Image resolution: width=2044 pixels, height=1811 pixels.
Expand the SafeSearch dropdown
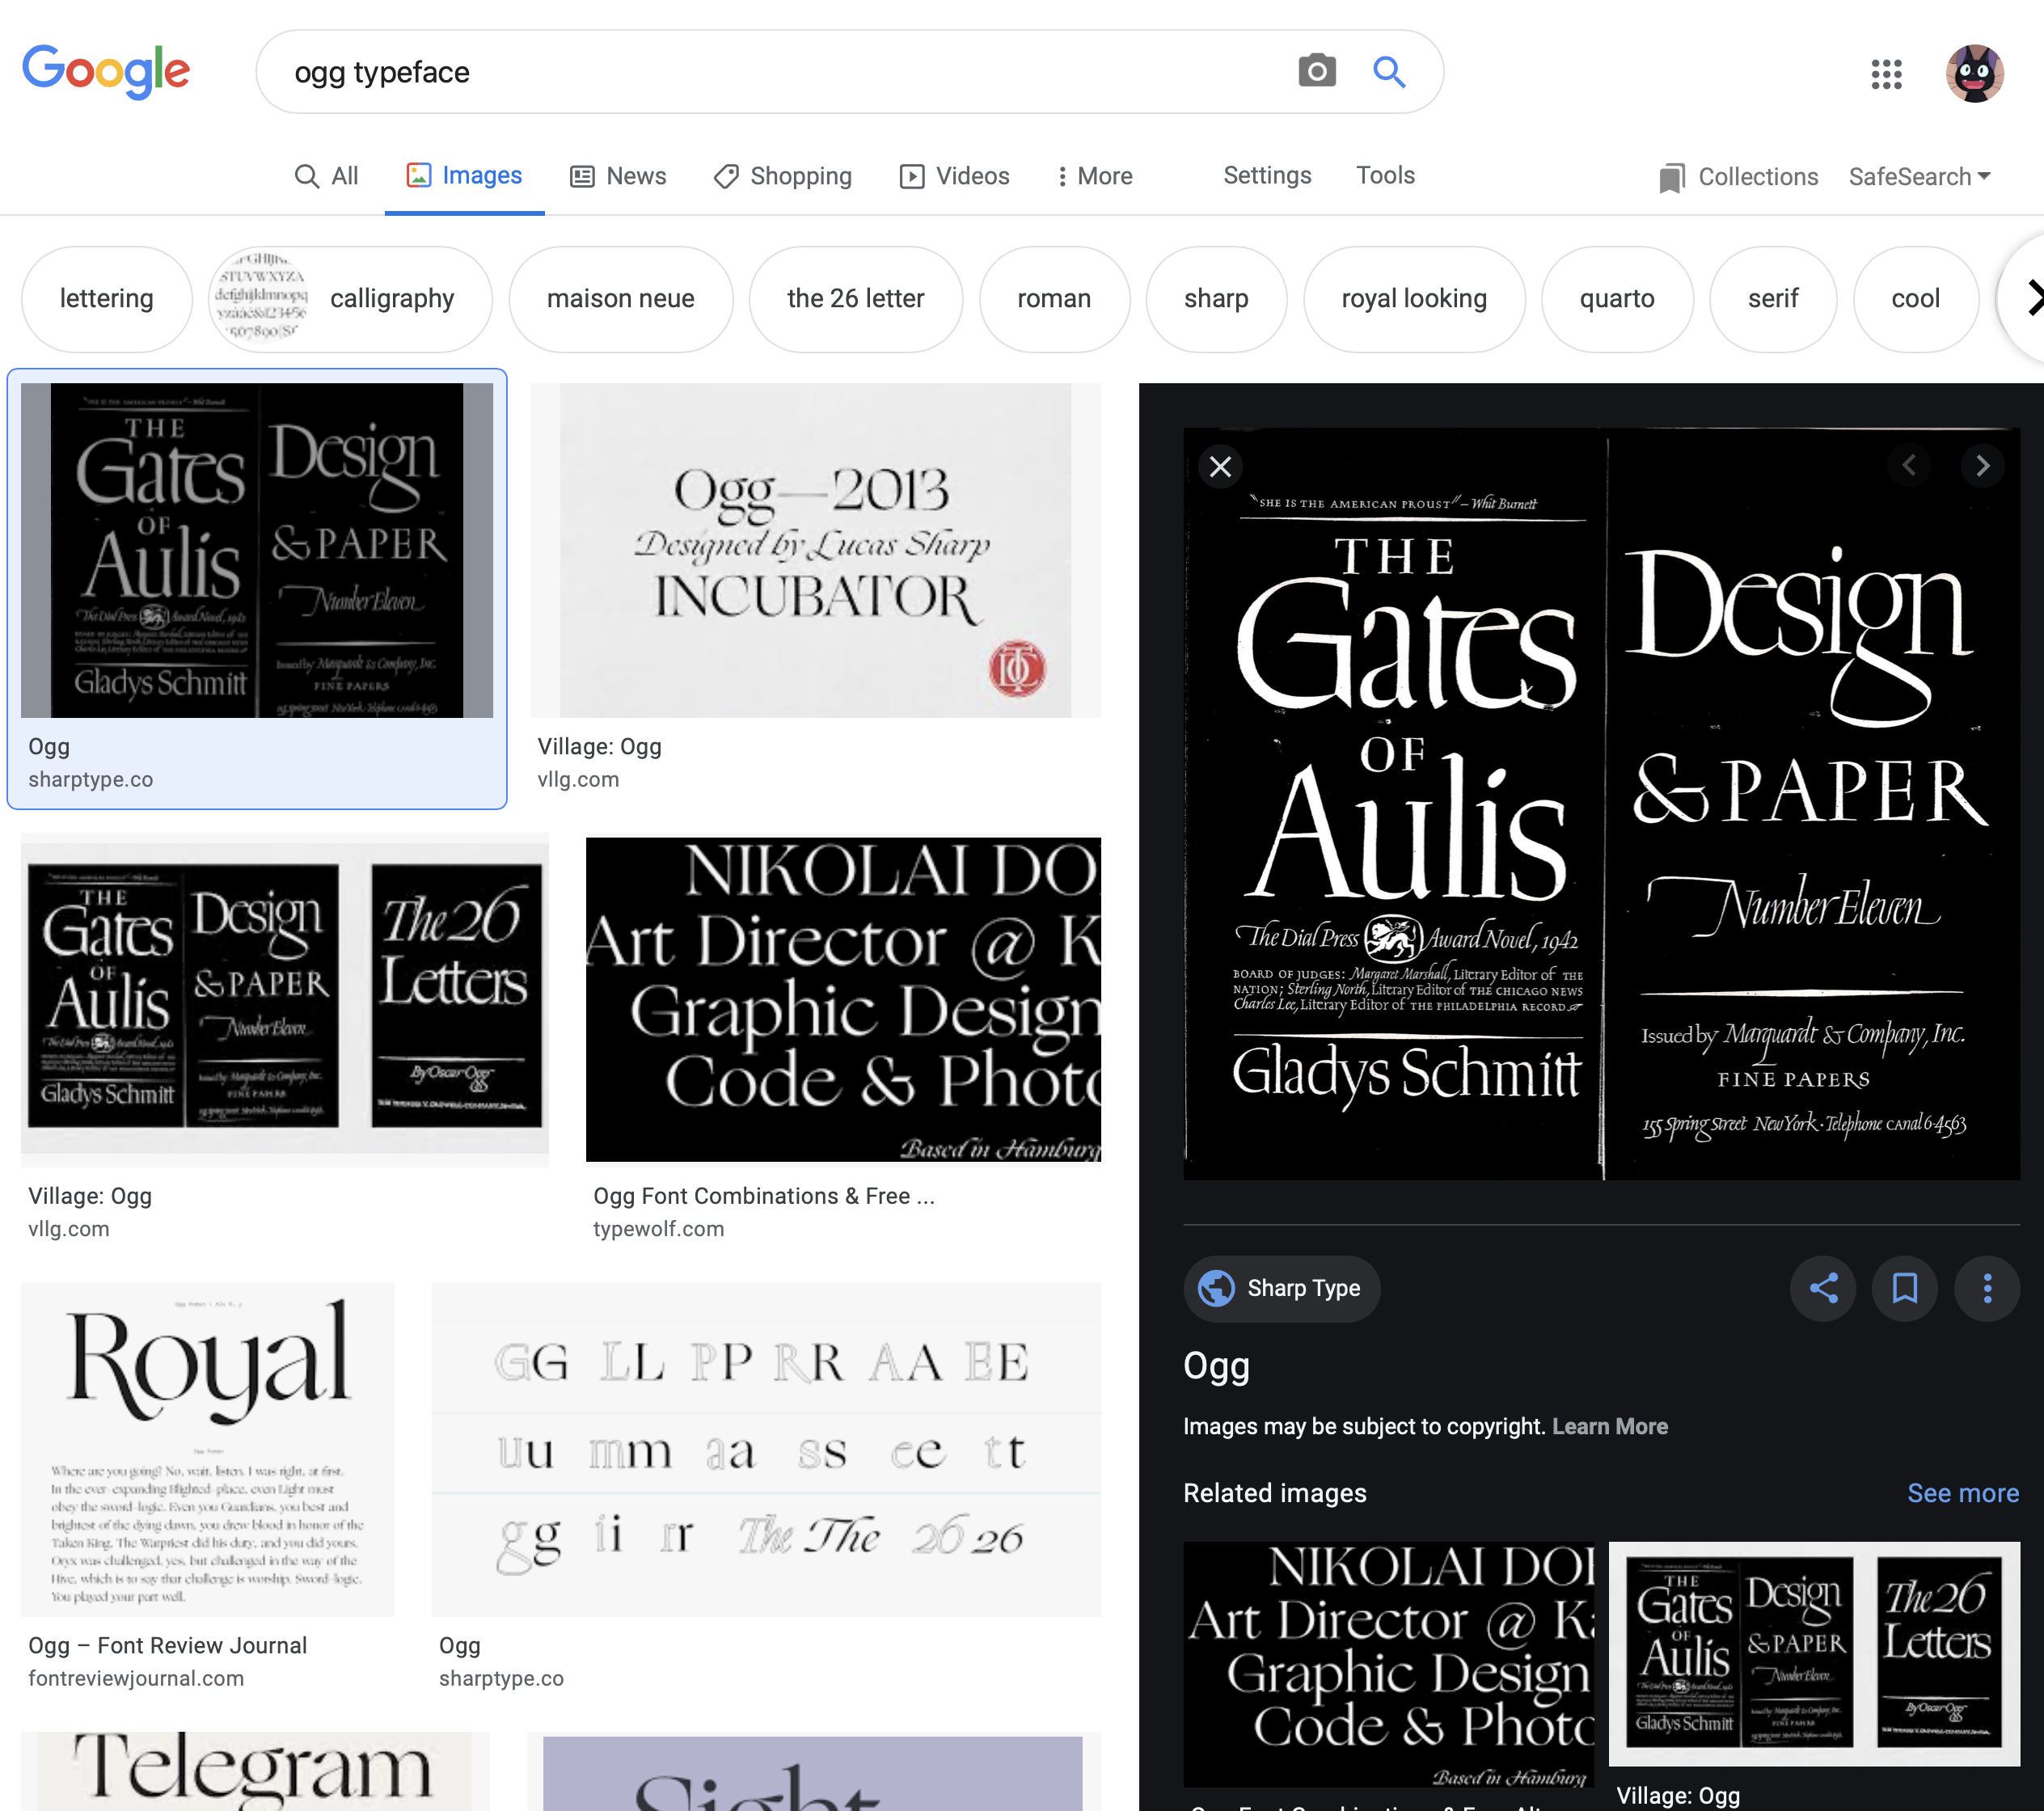(x=1919, y=176)
